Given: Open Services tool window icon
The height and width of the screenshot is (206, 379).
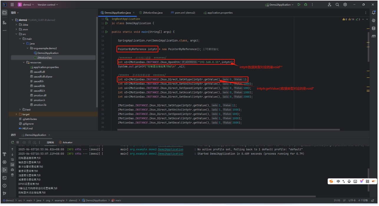Looking at the screenshot, I should tap(4, 162).
